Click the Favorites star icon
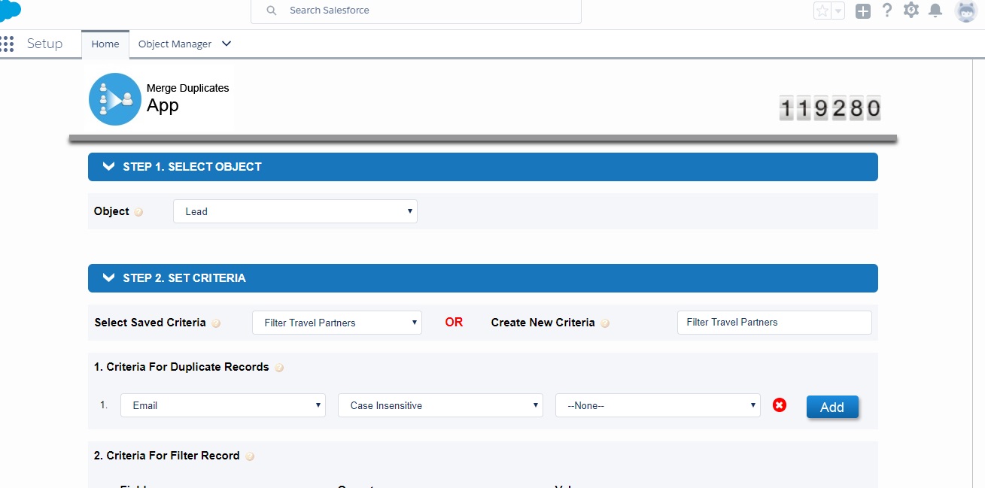The image size is (985, 488). [822, 11]
